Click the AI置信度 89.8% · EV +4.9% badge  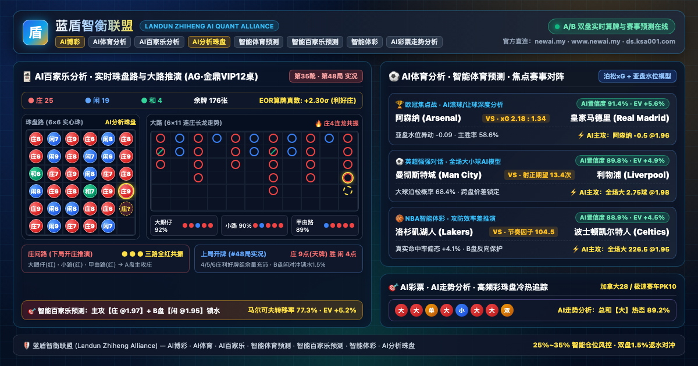(622, 160)
